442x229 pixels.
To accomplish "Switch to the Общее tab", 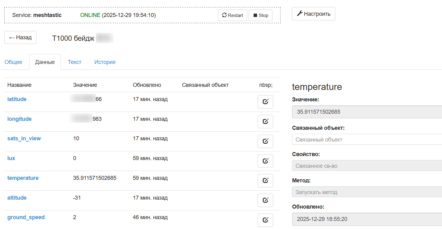I will click(x=13, y=62).
